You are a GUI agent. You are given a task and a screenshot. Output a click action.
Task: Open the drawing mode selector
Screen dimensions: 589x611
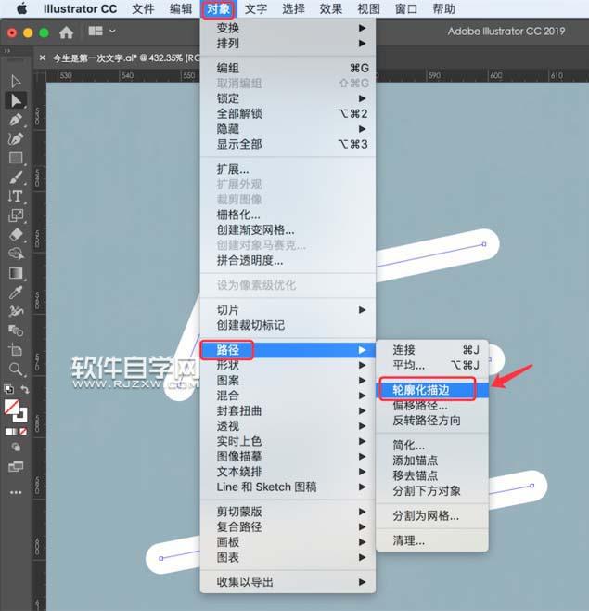16,447
